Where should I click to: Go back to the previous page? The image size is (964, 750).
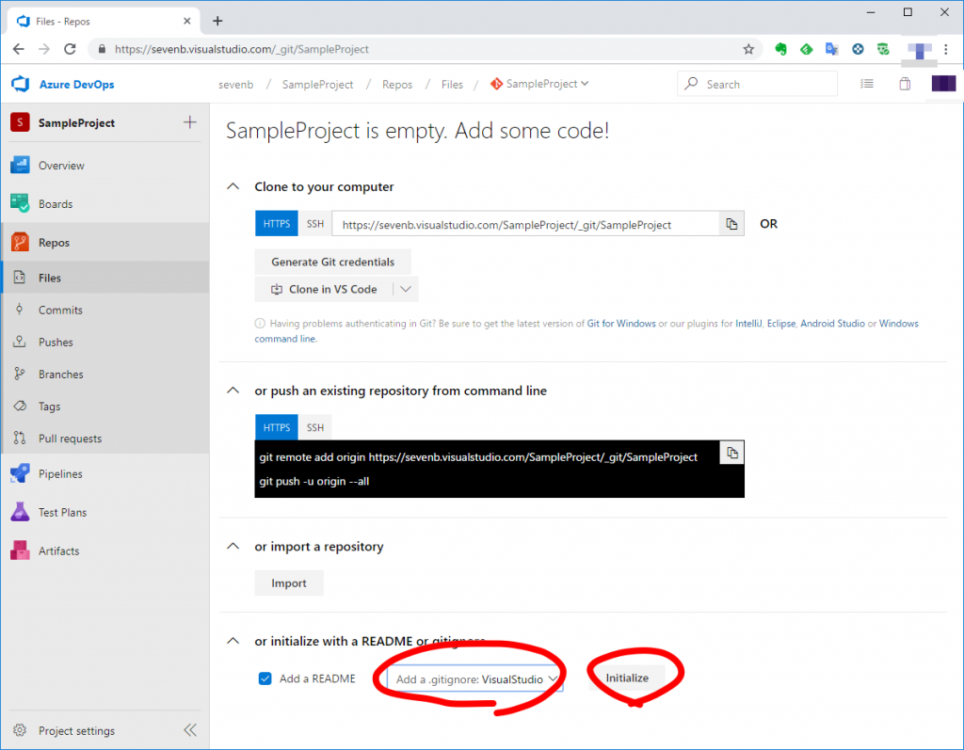pyautogui.click(x=19, y=49)
